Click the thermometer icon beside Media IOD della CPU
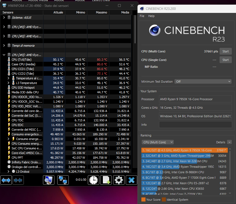 click(x=9, y=92)
